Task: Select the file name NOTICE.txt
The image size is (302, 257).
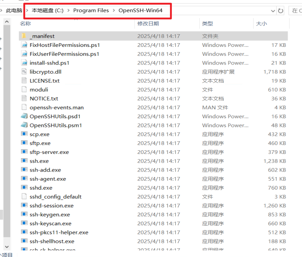Action: (x=44, y=98)
